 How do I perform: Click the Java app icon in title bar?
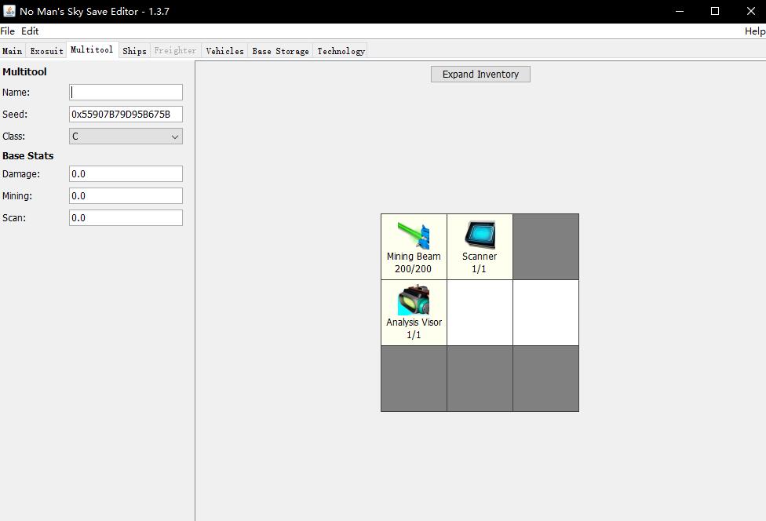[x=9, y=11]
